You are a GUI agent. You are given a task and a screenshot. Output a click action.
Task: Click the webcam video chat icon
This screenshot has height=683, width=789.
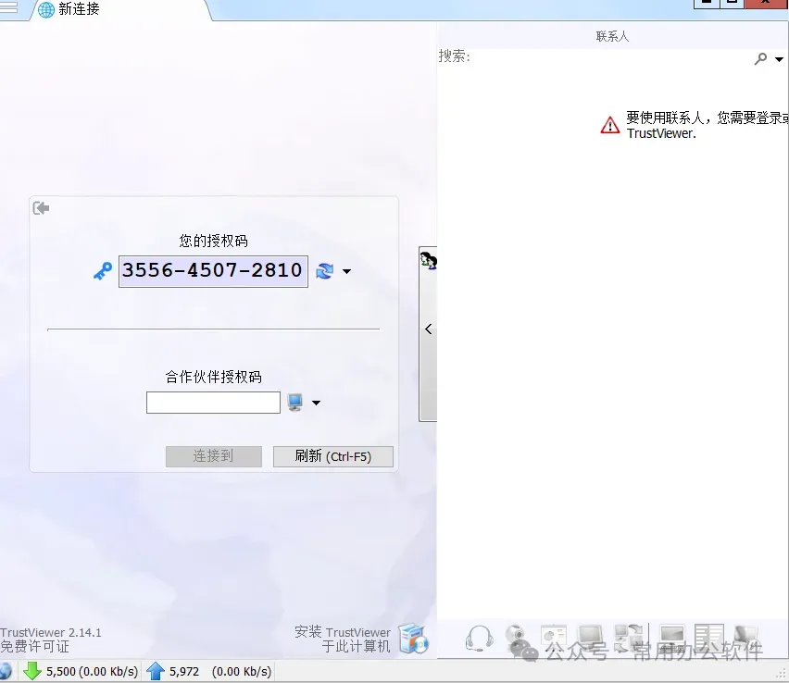point(516,638)
